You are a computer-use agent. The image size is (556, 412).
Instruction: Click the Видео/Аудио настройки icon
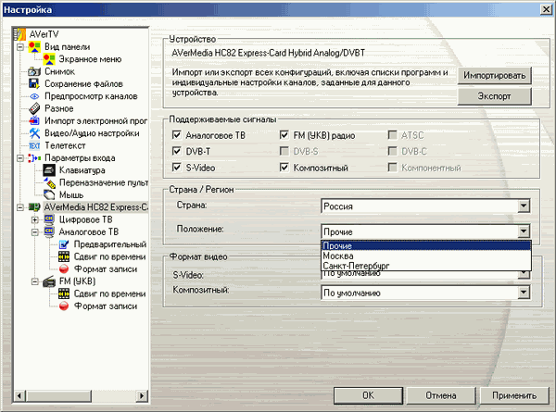coord(34,133)
